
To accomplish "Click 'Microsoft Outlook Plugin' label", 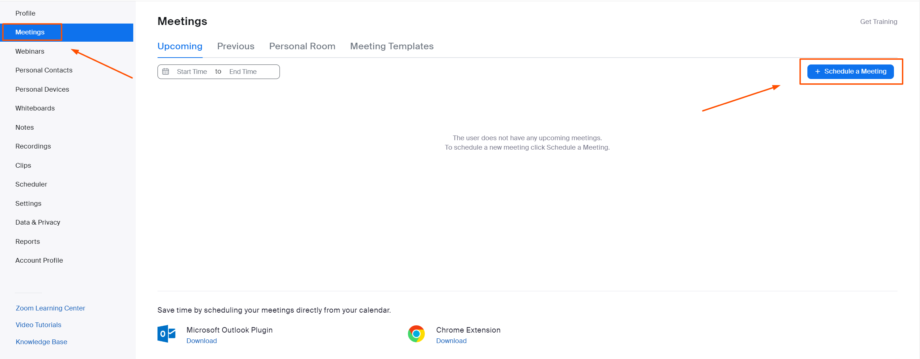I will coord(230,330).
